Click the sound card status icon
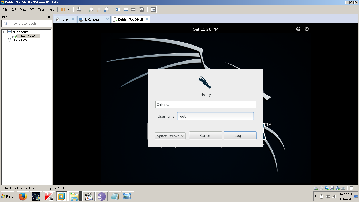The image size is (359, 202). coord(338,188)
